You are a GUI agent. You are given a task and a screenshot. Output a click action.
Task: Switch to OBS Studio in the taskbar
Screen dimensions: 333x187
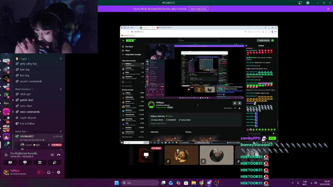pos(216,183)
